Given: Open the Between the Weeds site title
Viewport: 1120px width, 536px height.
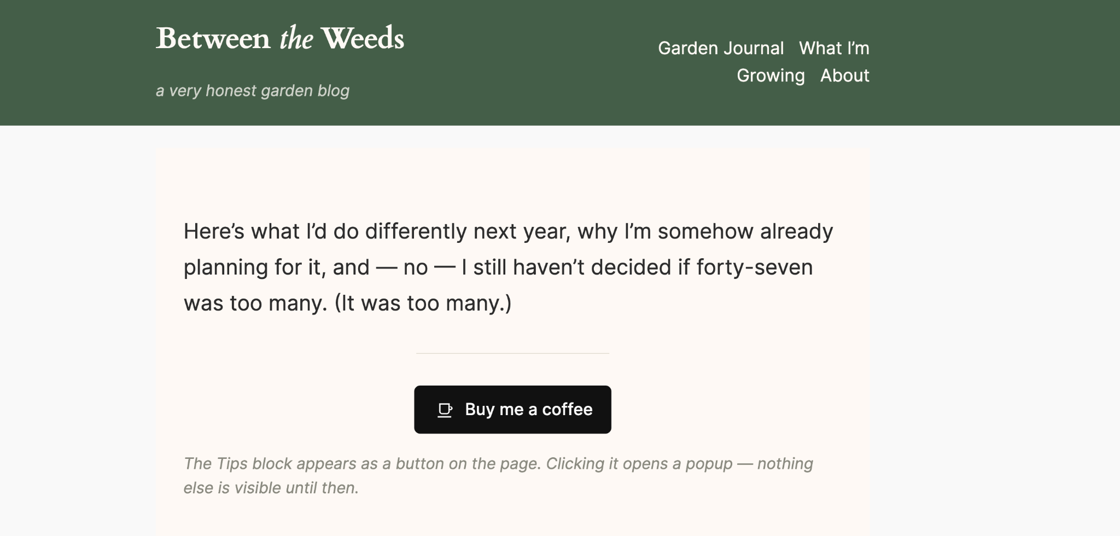Looking at the screenshot, I should tap(280, 38).
